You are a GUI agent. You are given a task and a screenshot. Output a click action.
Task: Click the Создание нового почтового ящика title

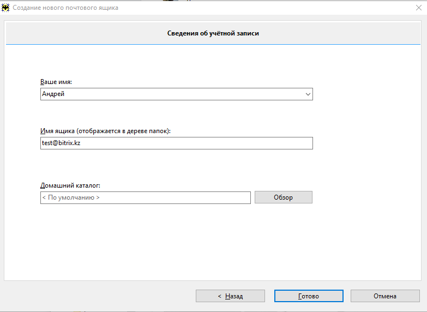[x=65, y=8]
